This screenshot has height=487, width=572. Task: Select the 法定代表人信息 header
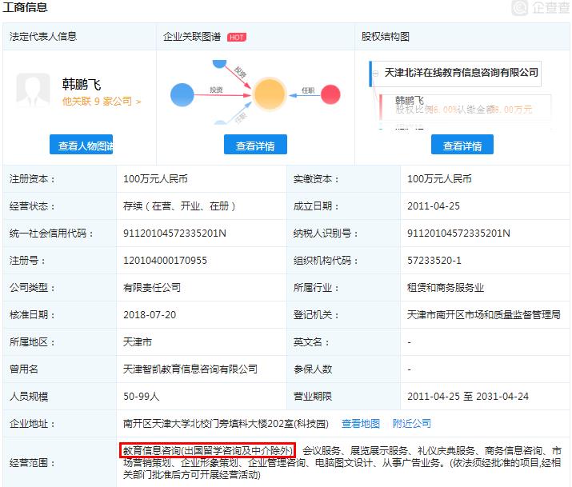point(43,37)
